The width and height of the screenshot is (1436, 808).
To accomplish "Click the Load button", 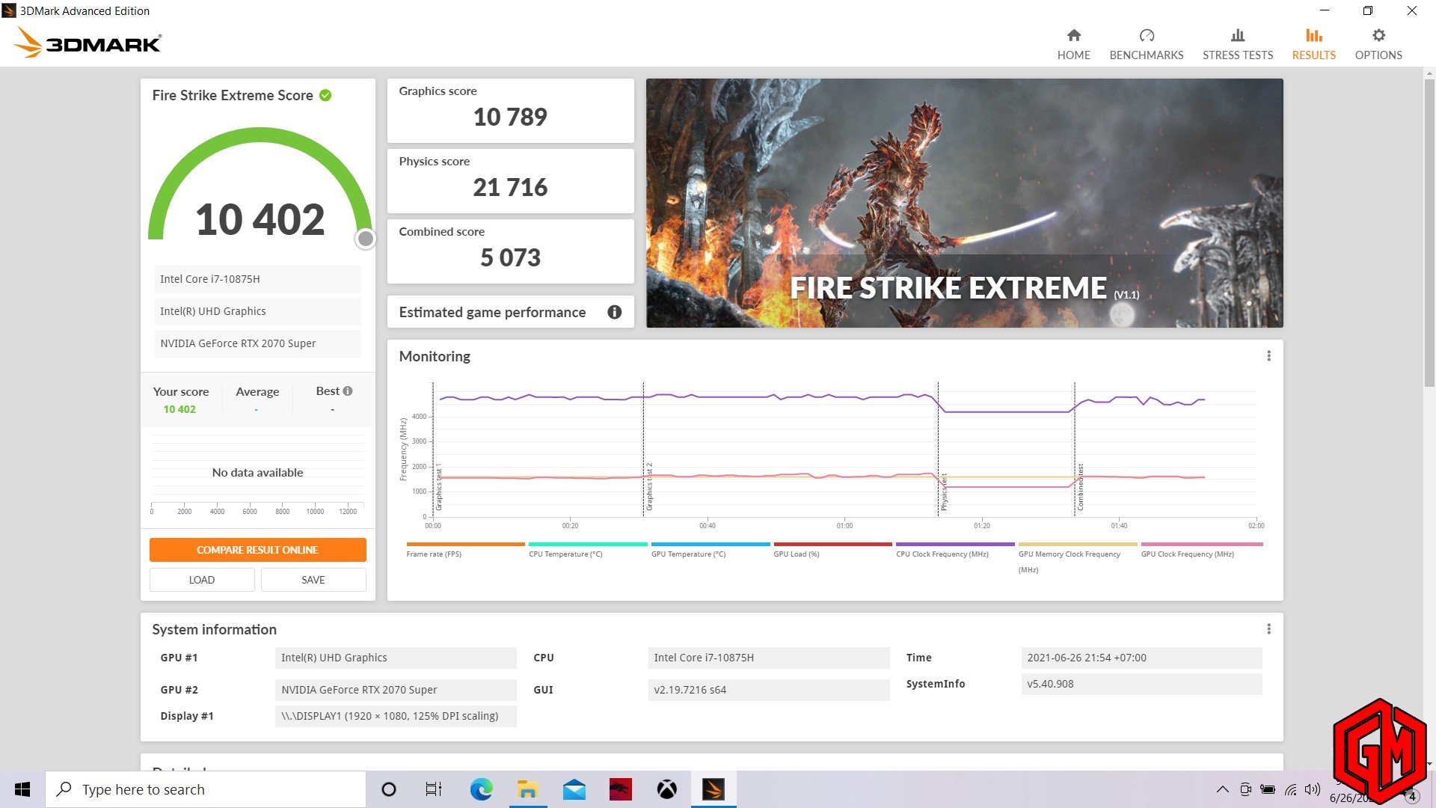I will 202,580.
